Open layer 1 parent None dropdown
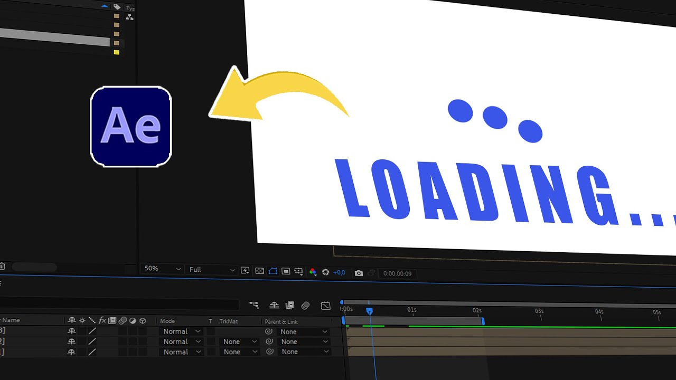Viewport: 676px width, 380px height. click(304, 351)
